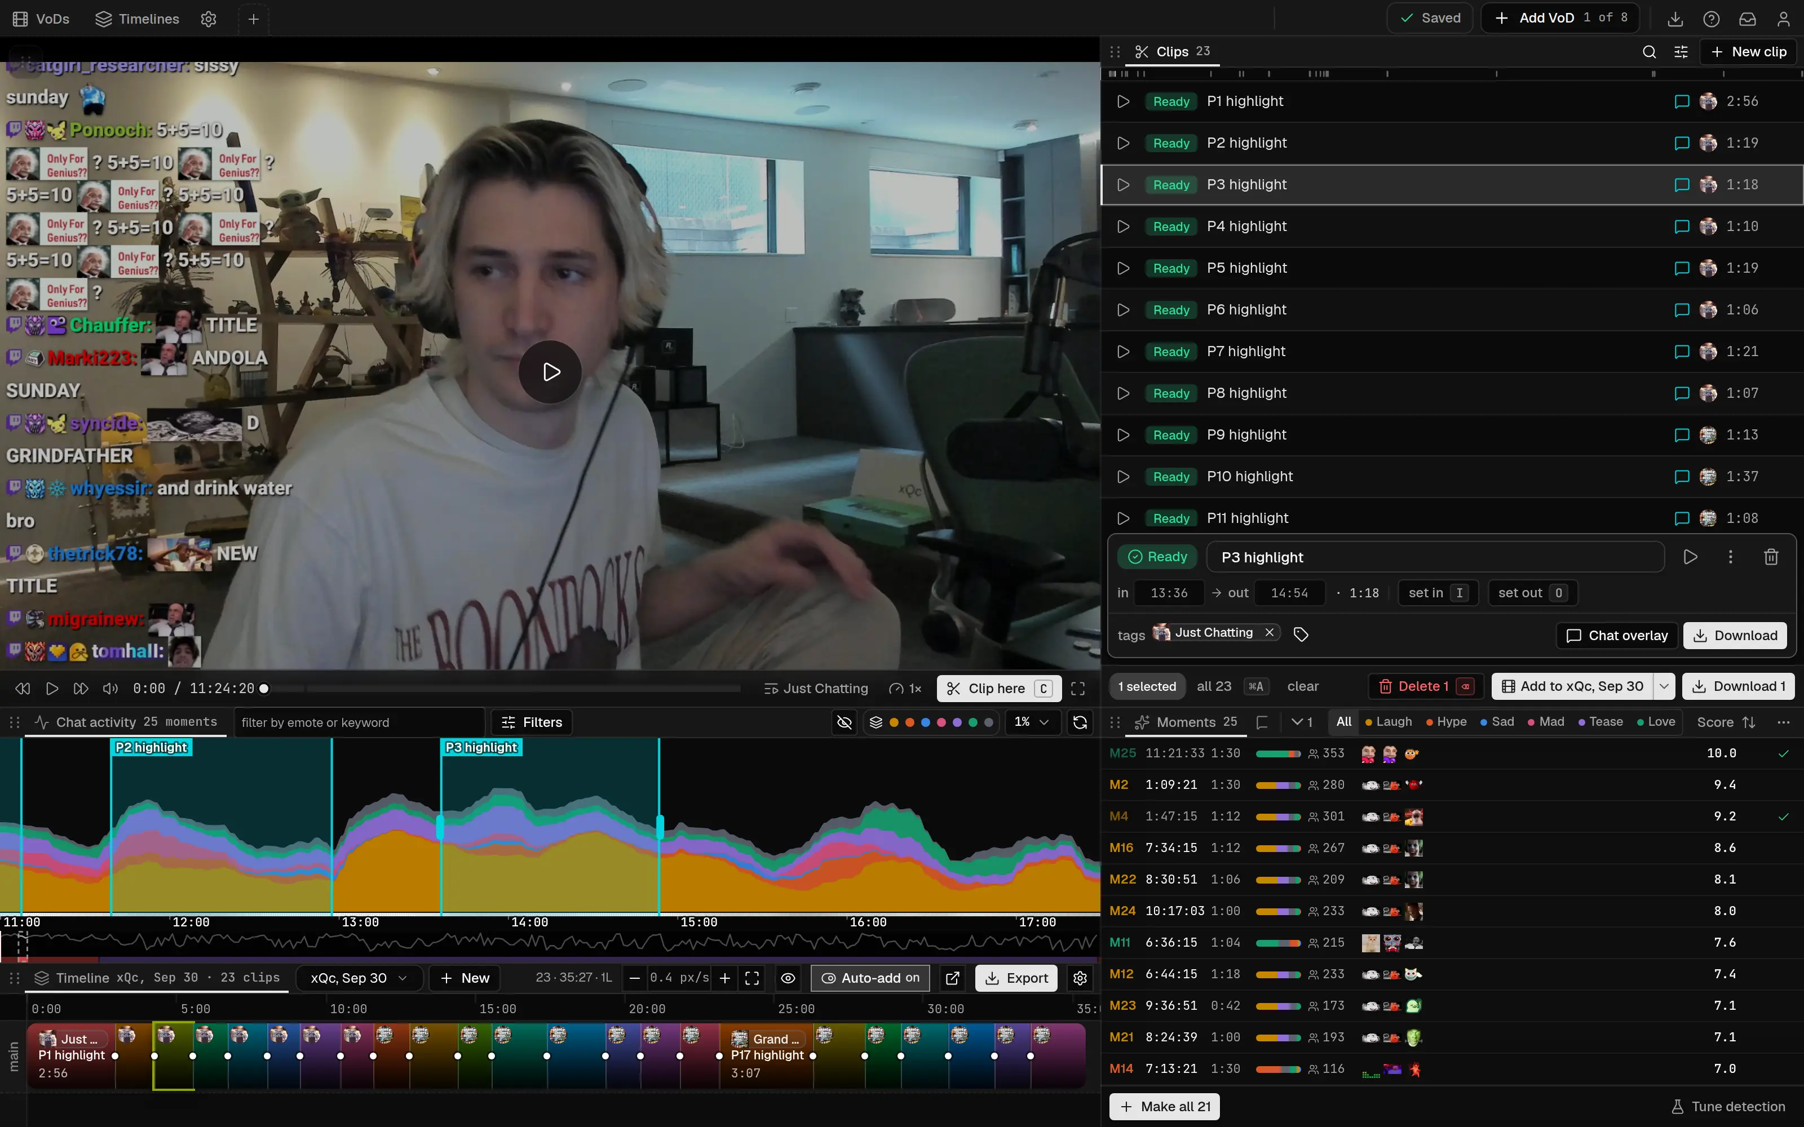Fit timeline to view icon
1804x1127 pixels.
(x=752, y=978)
